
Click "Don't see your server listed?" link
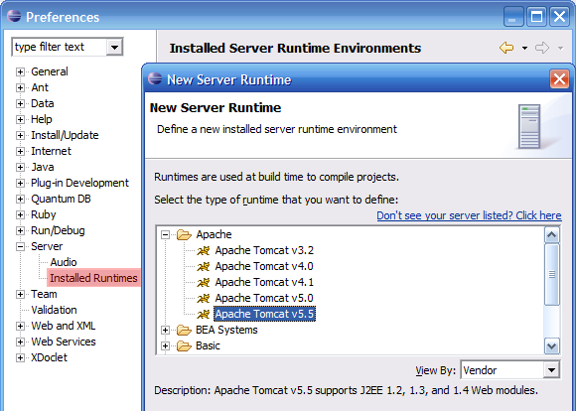tap(469, 215)
